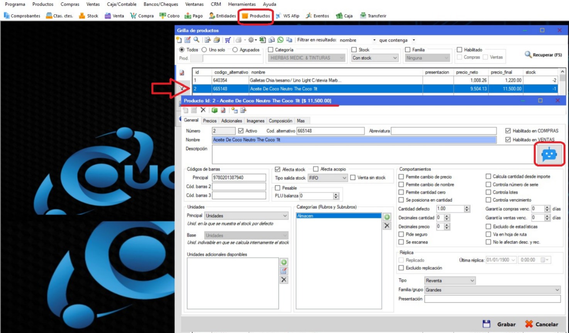Open Caja toolbar shortcut

pos(344,16)
